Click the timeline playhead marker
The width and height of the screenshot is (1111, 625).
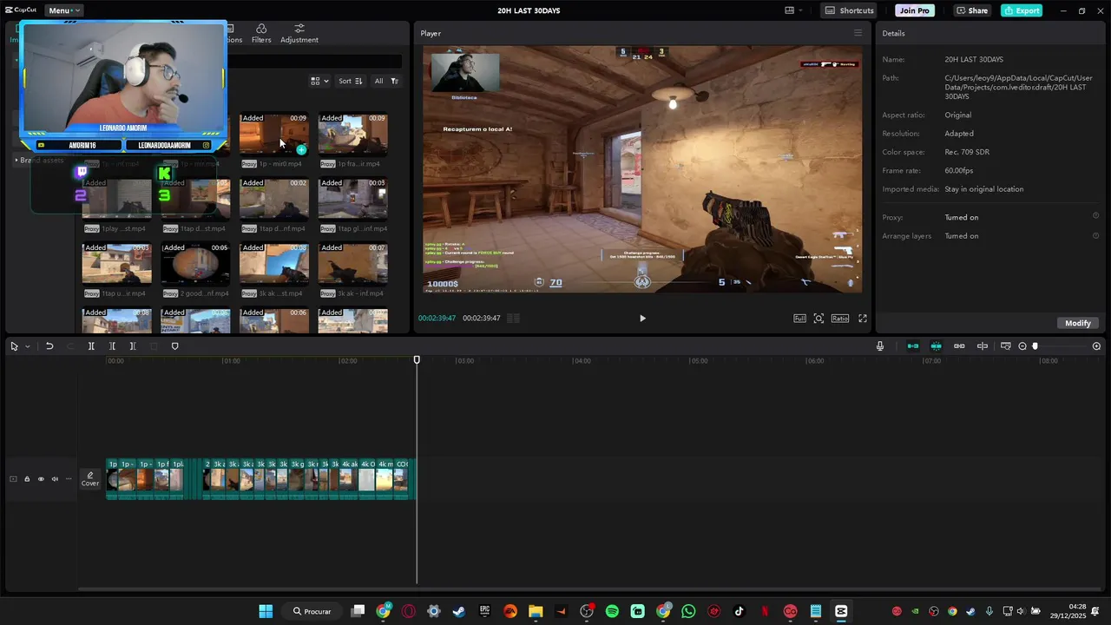[x=417, y=359]
